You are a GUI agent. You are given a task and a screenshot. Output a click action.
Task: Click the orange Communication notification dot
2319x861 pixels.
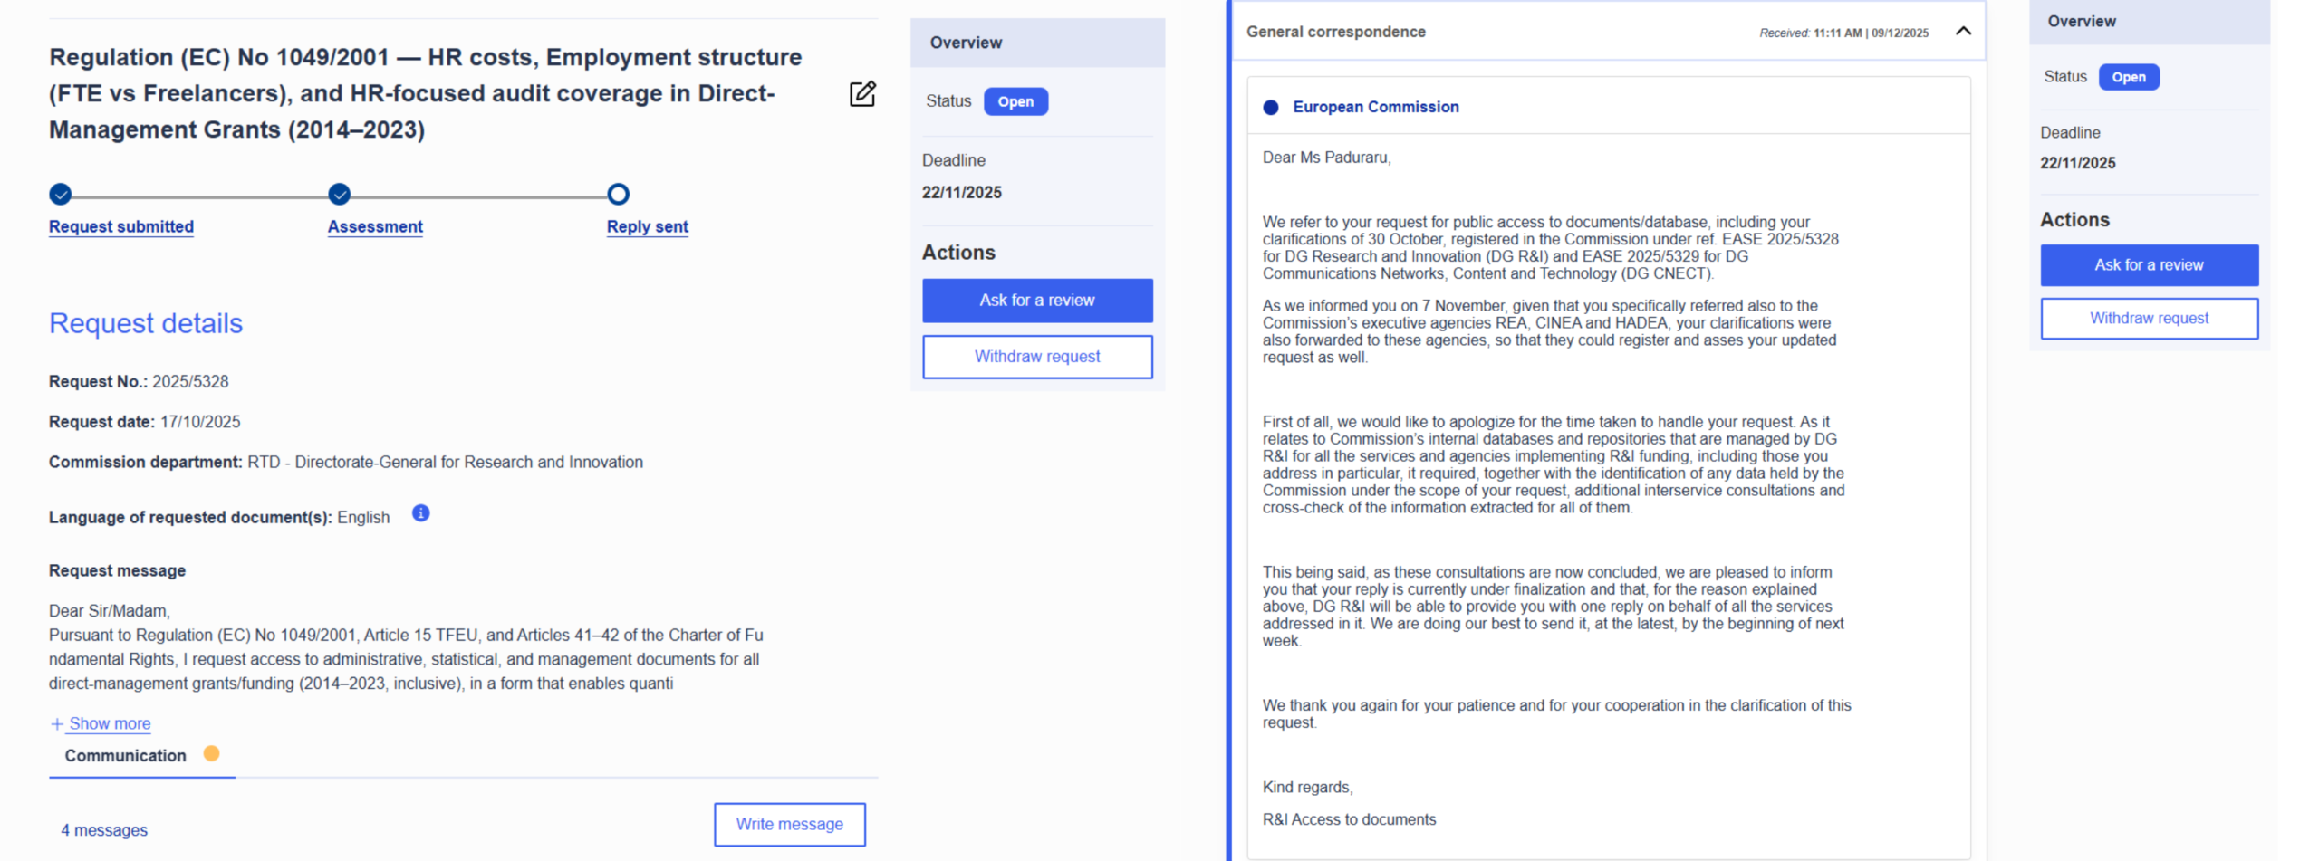[x=211, y=753]
